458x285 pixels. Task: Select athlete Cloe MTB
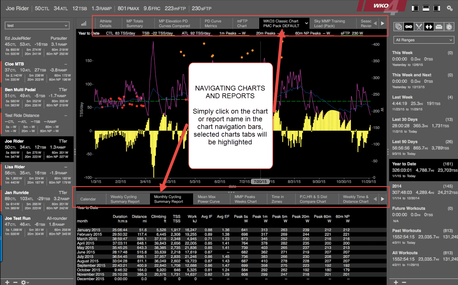click(x=37, y=72)
